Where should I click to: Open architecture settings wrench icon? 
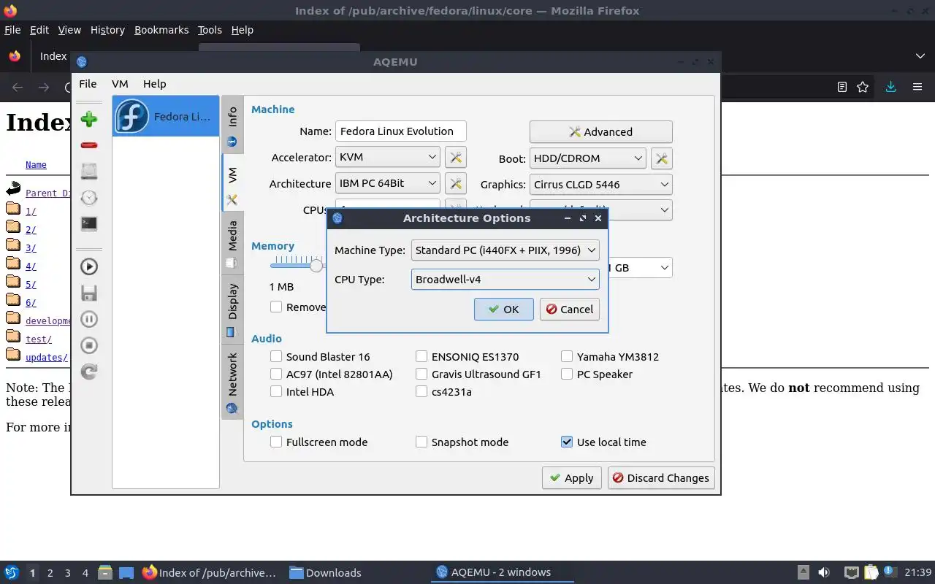[x=455, y=183]
